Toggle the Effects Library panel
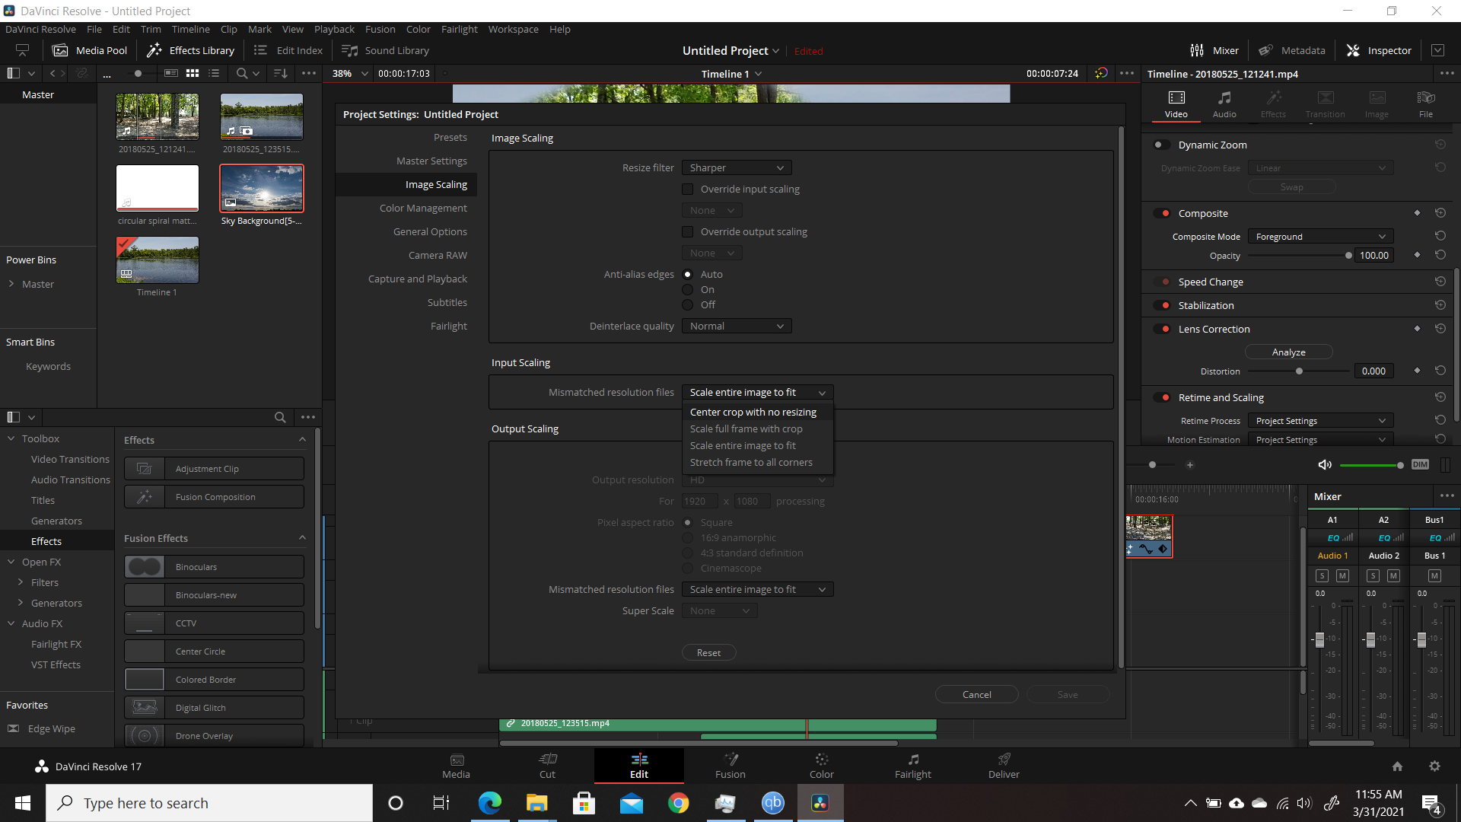Screen dimensions: 1461x822 (191, 50)
